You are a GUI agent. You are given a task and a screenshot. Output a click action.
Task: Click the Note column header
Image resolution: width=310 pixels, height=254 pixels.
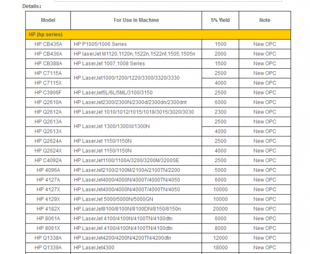(265, 20)
